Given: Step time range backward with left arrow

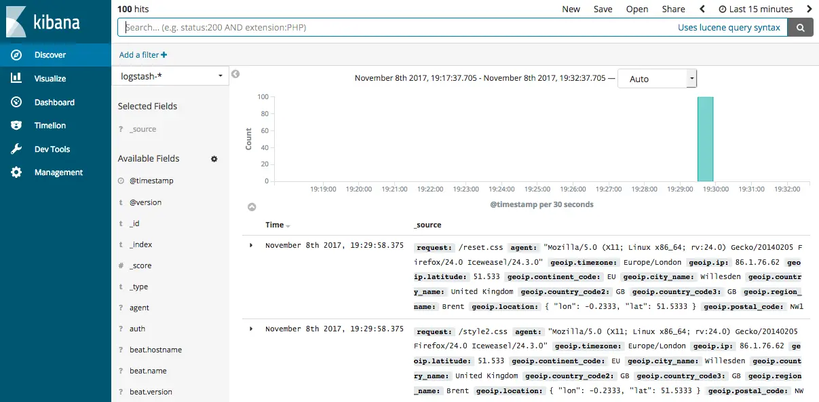Looking at the screenshot, I should [702, 9].
